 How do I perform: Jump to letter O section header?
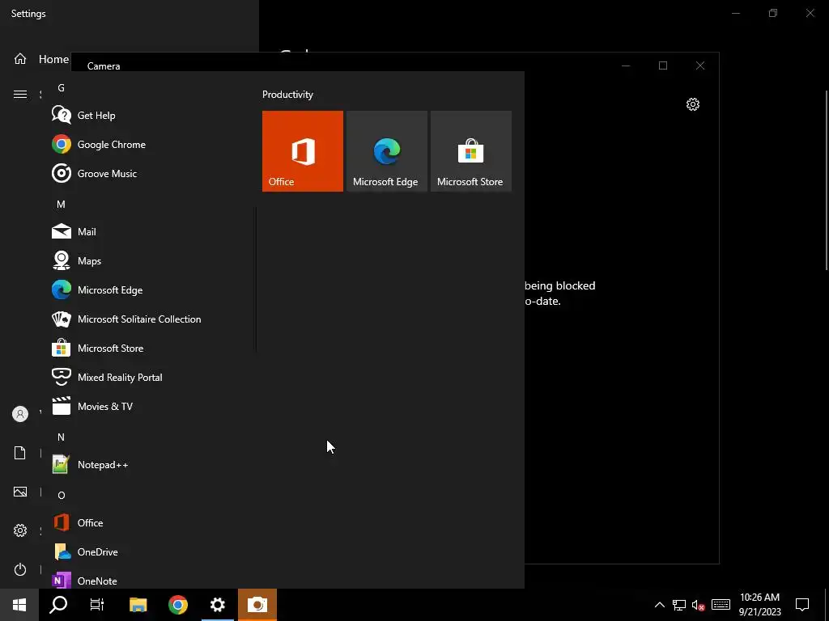coord(61,495)
